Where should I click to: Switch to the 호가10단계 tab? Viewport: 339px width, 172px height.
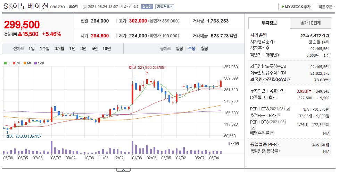(311, 23)
